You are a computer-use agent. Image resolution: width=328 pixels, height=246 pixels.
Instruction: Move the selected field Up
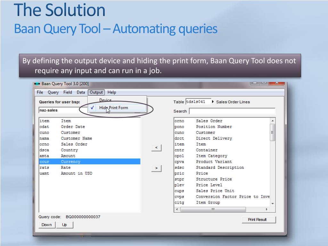point(64,225)
